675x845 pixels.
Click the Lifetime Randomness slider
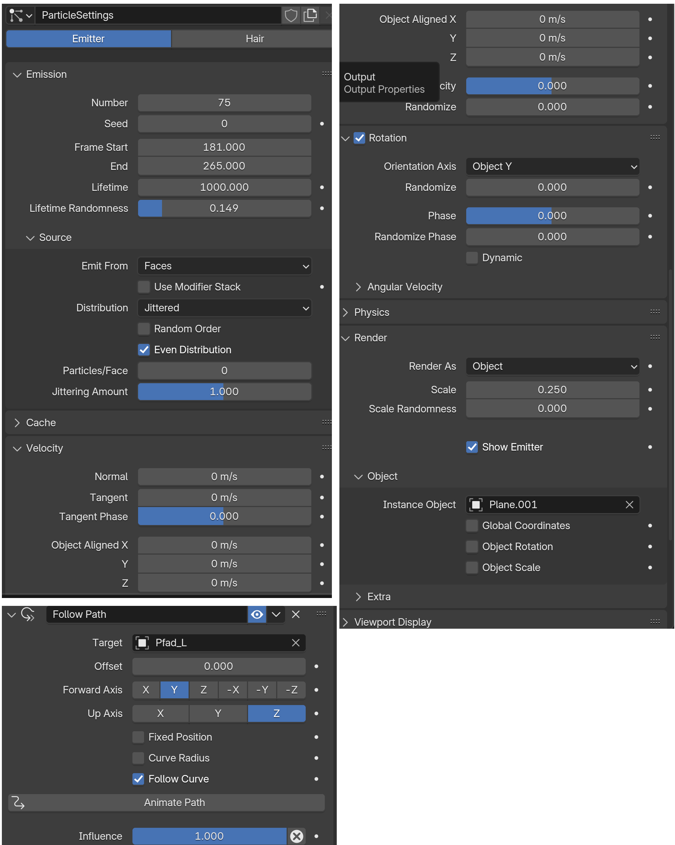click(224, 208)
